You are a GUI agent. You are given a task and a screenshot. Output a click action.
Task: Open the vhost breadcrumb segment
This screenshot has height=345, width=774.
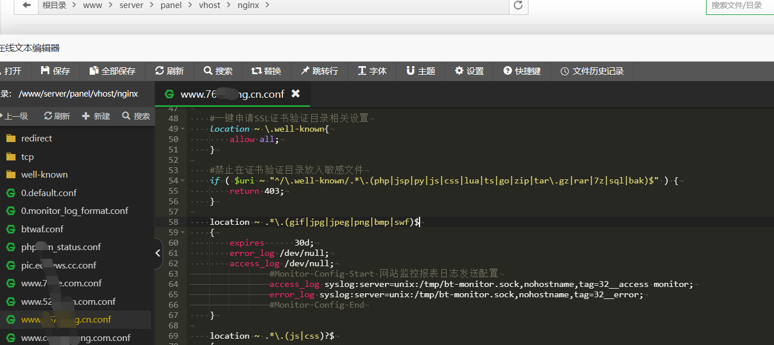tap(210, 5)
